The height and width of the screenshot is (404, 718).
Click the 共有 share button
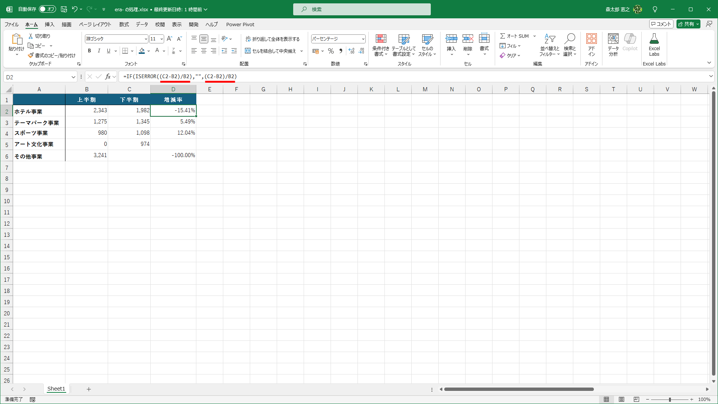(x=688, y=24)
